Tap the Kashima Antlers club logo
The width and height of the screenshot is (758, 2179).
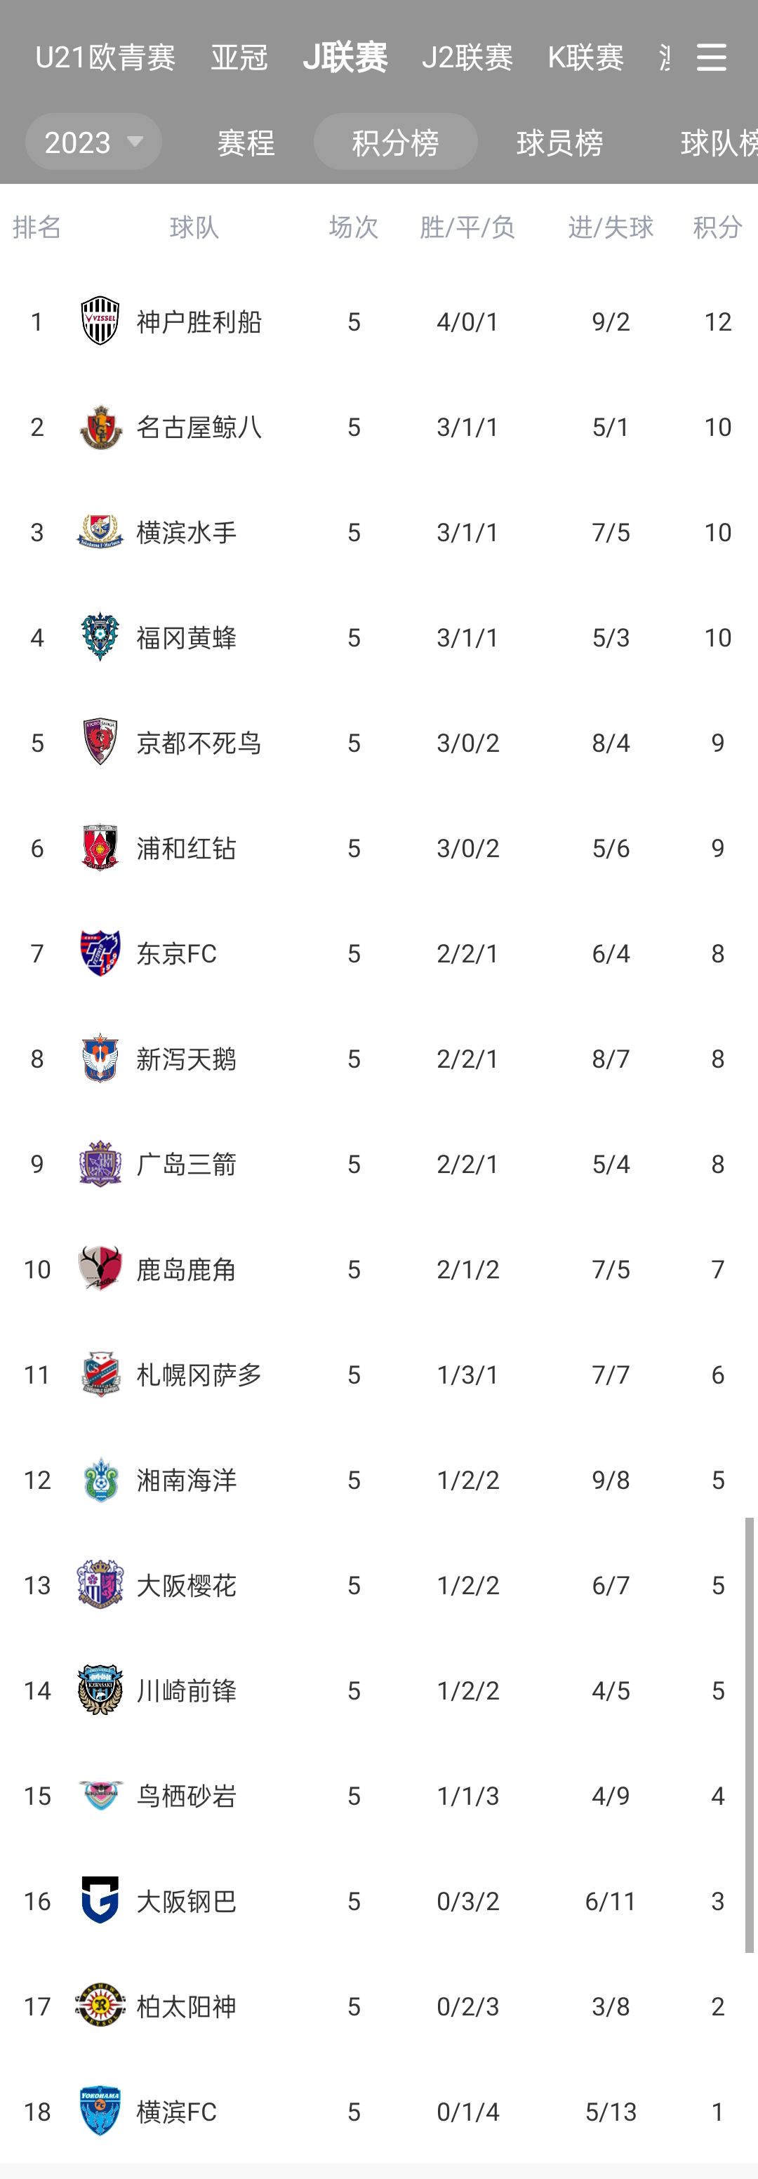100,1269
